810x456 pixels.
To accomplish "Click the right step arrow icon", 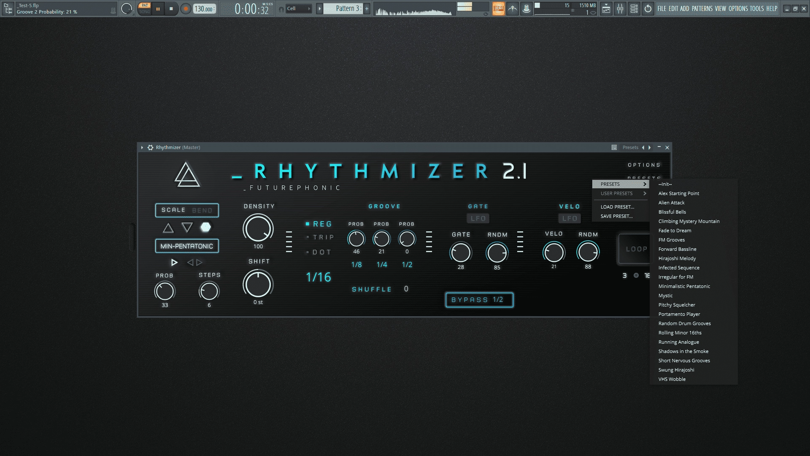I will [x=200, y=263].
